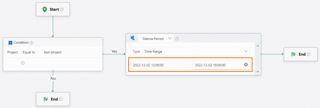320x108 pixels.
Task: Click the help icon below Project row
Action: [23, 63]
